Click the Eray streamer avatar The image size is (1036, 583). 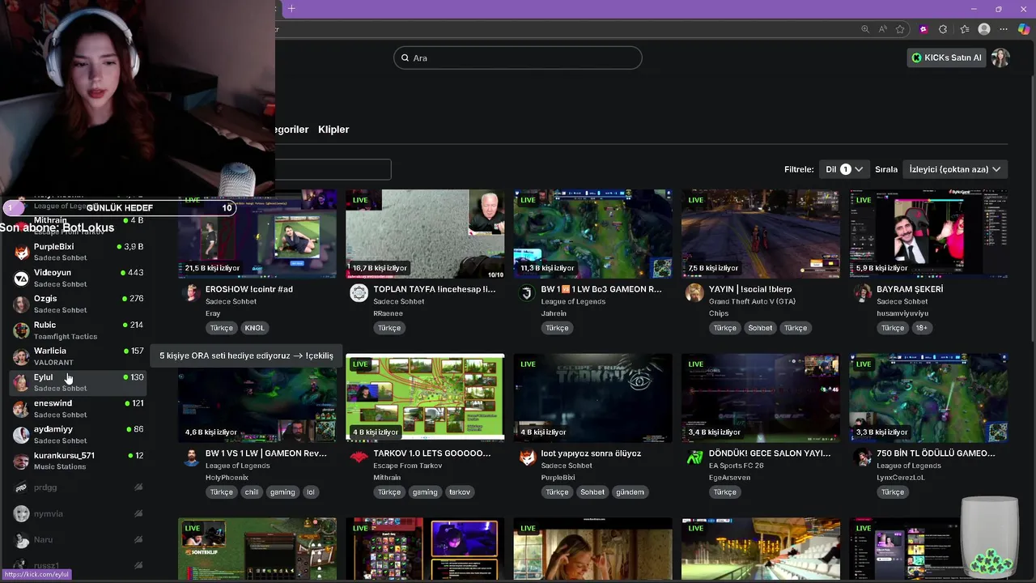(x=191, y=293)
